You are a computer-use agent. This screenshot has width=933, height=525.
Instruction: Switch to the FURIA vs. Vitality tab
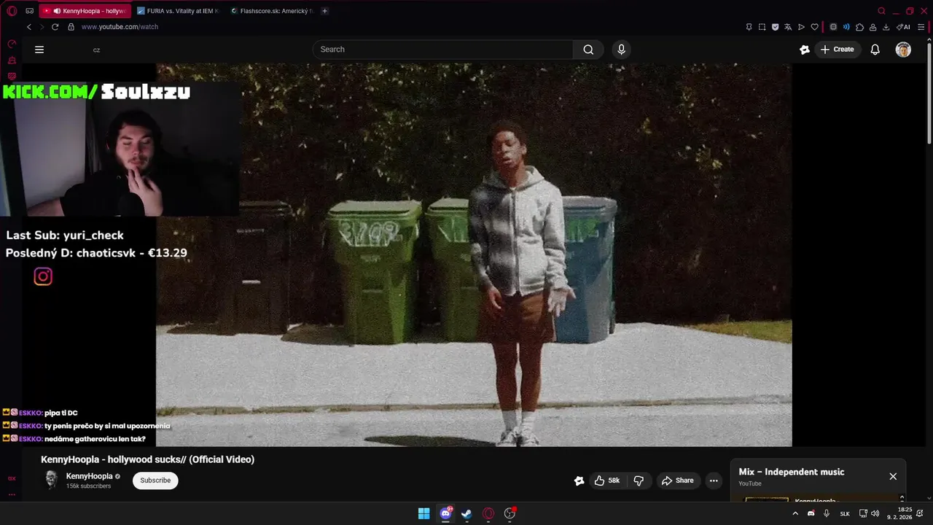(x=179, y=11)
